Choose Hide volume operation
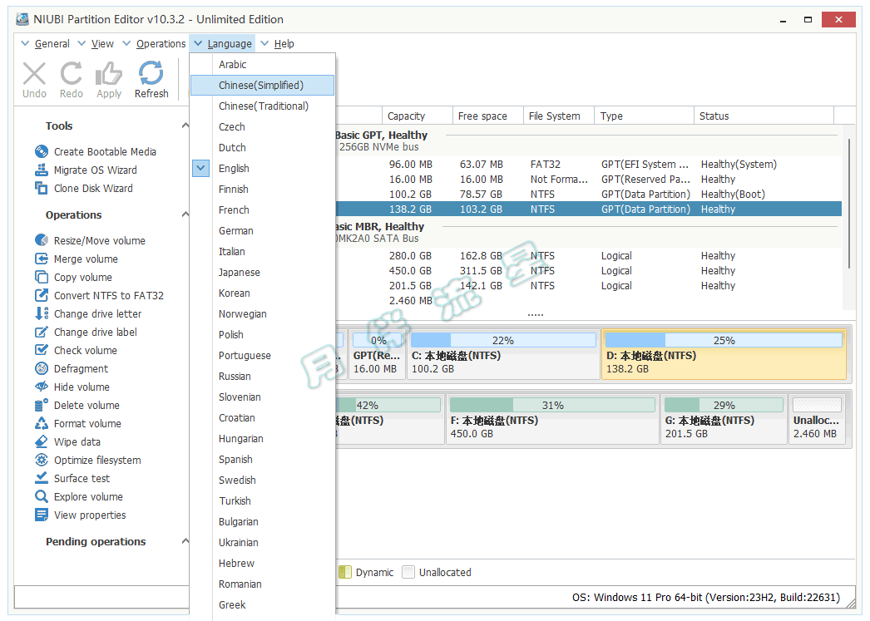Image resolution: width=870 pixels, height=621 pixels. tap(72, 387)
